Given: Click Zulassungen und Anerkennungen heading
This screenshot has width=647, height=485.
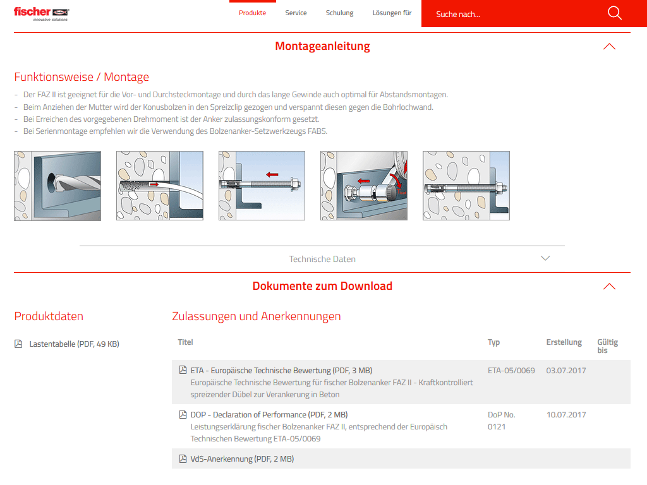Looking at the screenshot, I should point(257,316).
